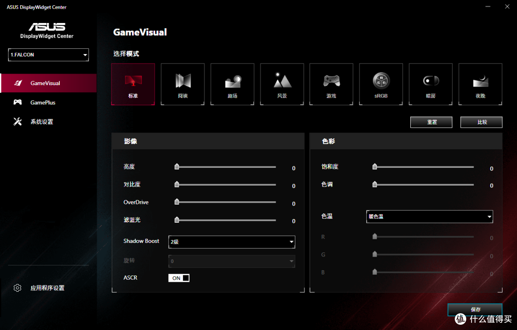517x330 pixels.
Task: Open the Shadow Boost 2级 dropdown
Action: click(x=232, y=242)
